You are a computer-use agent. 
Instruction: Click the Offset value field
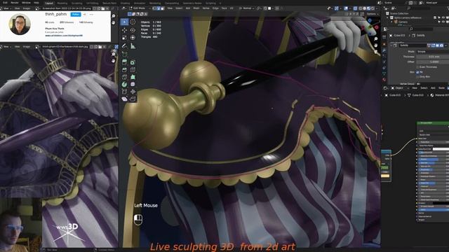433,62
